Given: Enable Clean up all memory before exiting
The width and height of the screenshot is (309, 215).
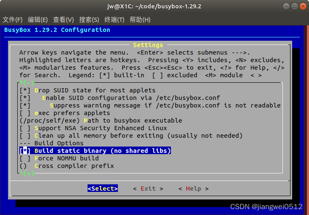Looking at the screenshot, I should pos(131,136).
